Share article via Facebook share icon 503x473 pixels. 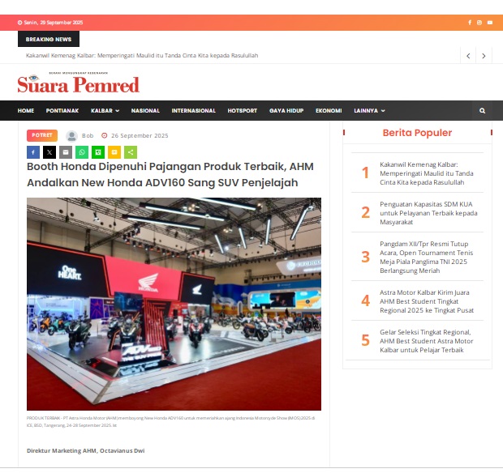click(33, 151)
